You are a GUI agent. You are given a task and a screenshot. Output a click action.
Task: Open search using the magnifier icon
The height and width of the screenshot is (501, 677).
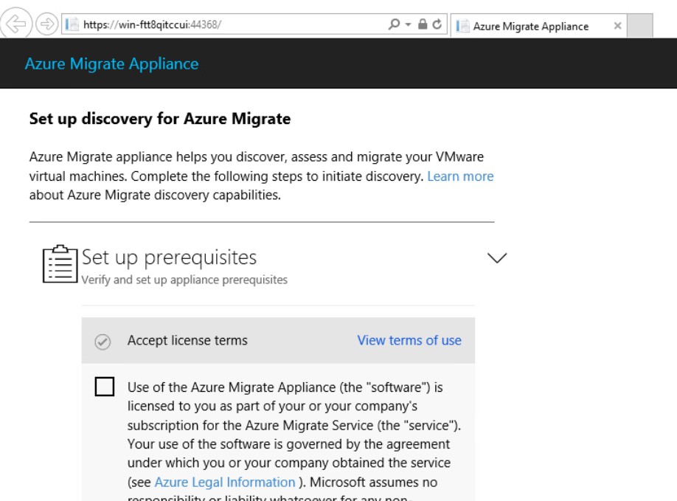tap(394, 24)
